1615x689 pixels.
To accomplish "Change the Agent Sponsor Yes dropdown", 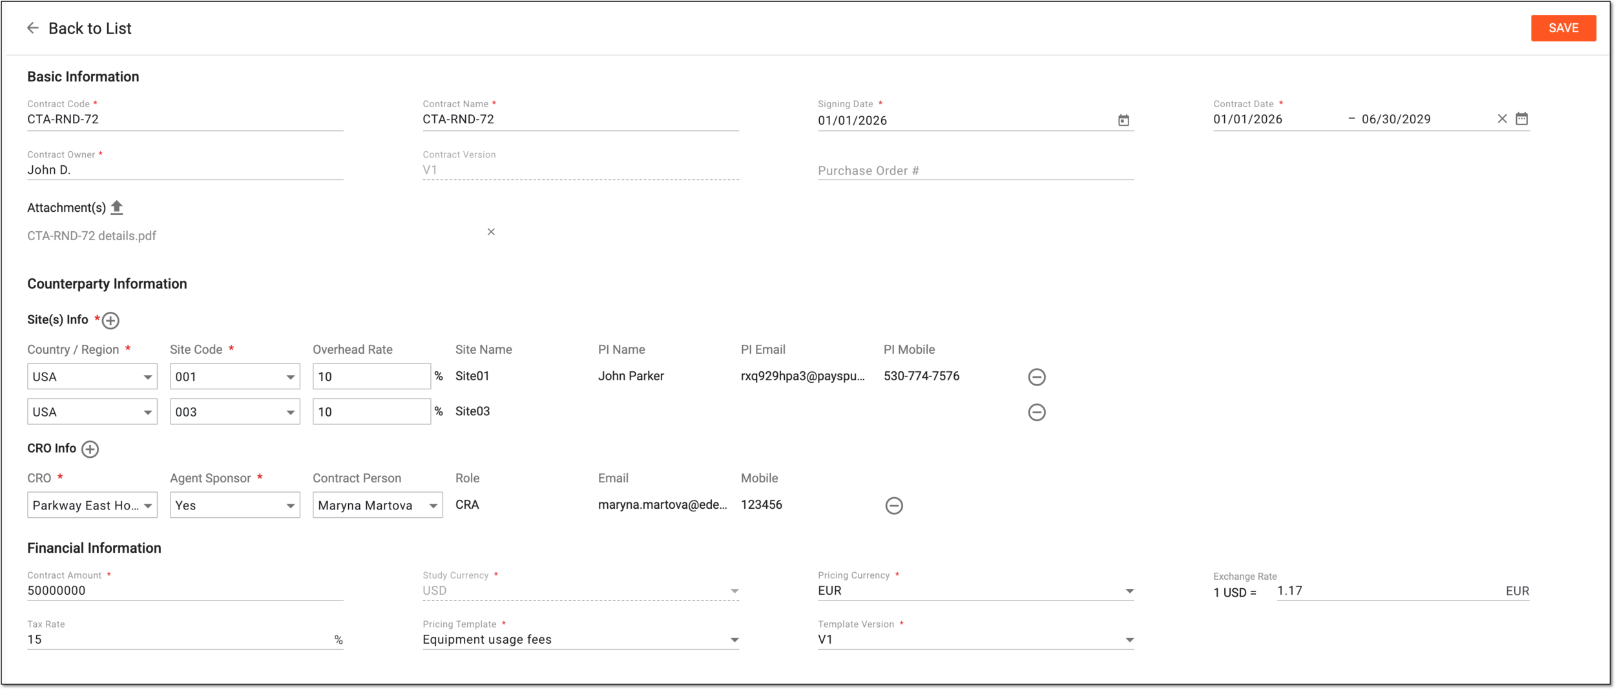I will click(235, 505).
